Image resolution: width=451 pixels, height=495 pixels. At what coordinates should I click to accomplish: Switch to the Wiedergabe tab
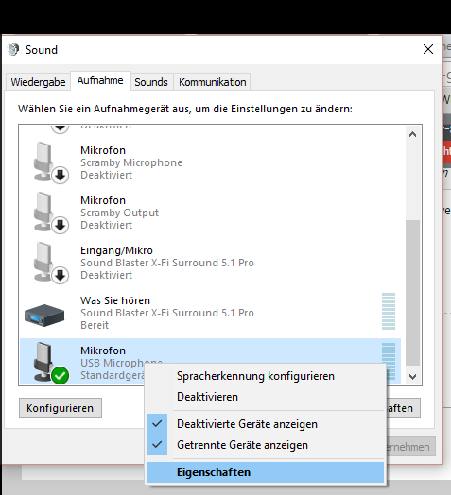tap(38, 82)
